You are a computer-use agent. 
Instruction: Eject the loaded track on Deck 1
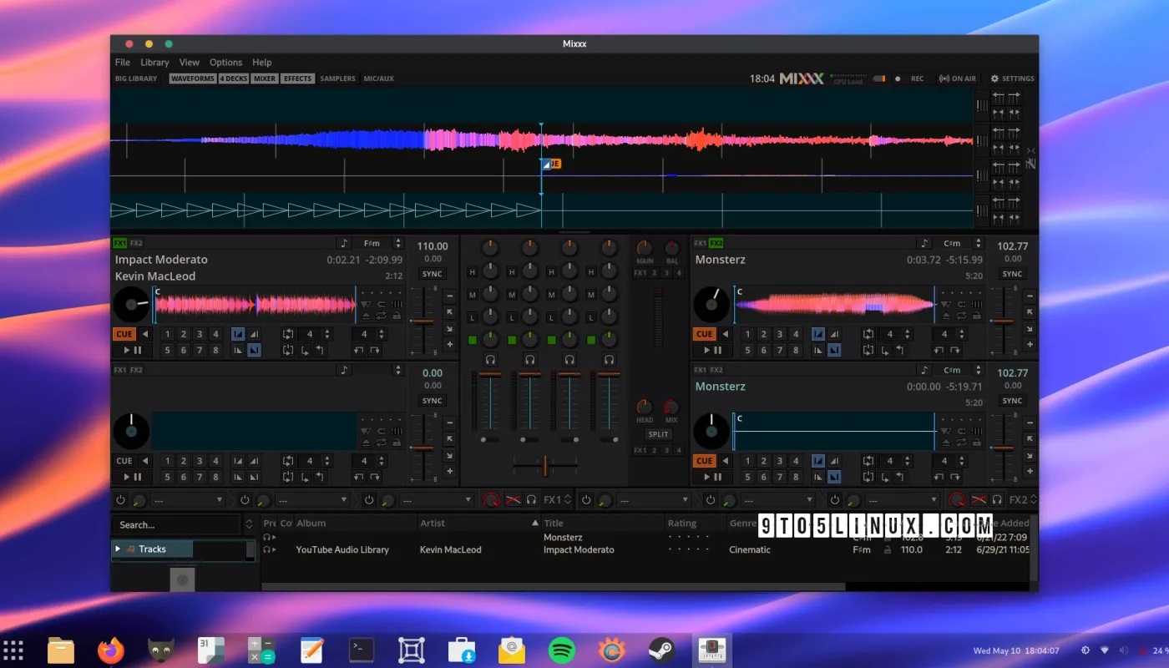pyautogui.click(x=366, y=316)
